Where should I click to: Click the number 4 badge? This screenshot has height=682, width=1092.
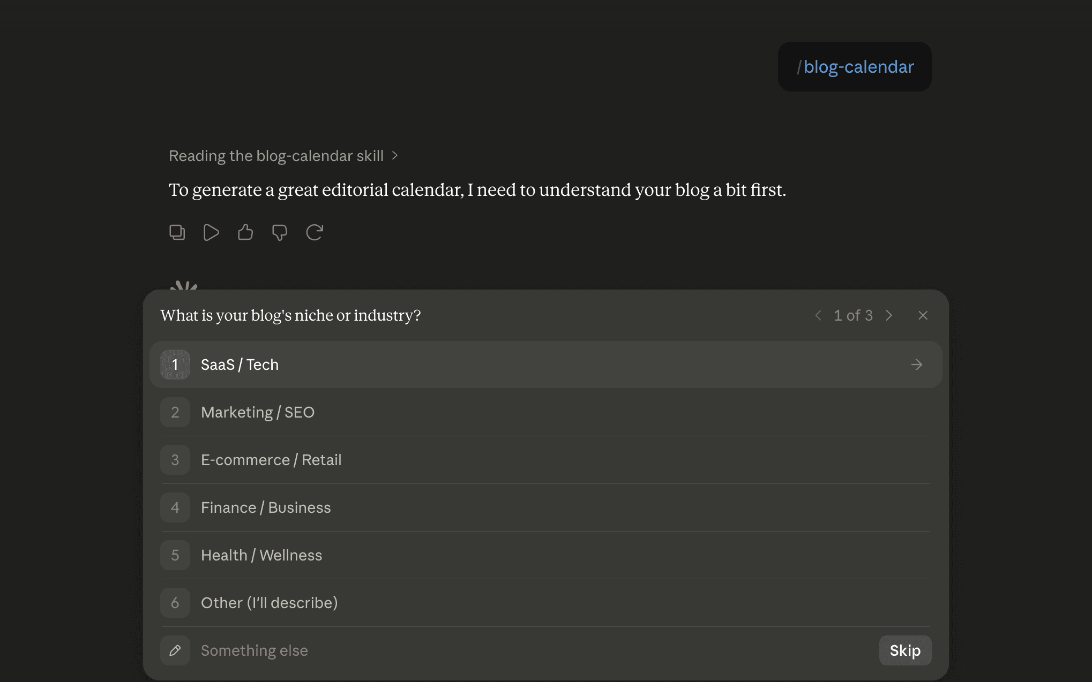click(175, 507)
